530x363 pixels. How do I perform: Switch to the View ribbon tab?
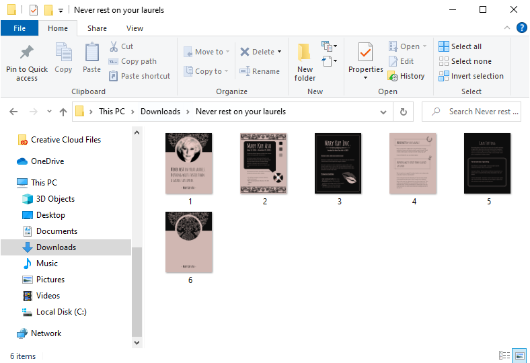click(x=135, y=28)
